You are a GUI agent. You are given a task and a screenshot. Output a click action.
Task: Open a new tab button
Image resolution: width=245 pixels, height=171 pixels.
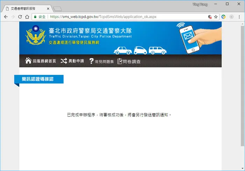coord(57,9)
